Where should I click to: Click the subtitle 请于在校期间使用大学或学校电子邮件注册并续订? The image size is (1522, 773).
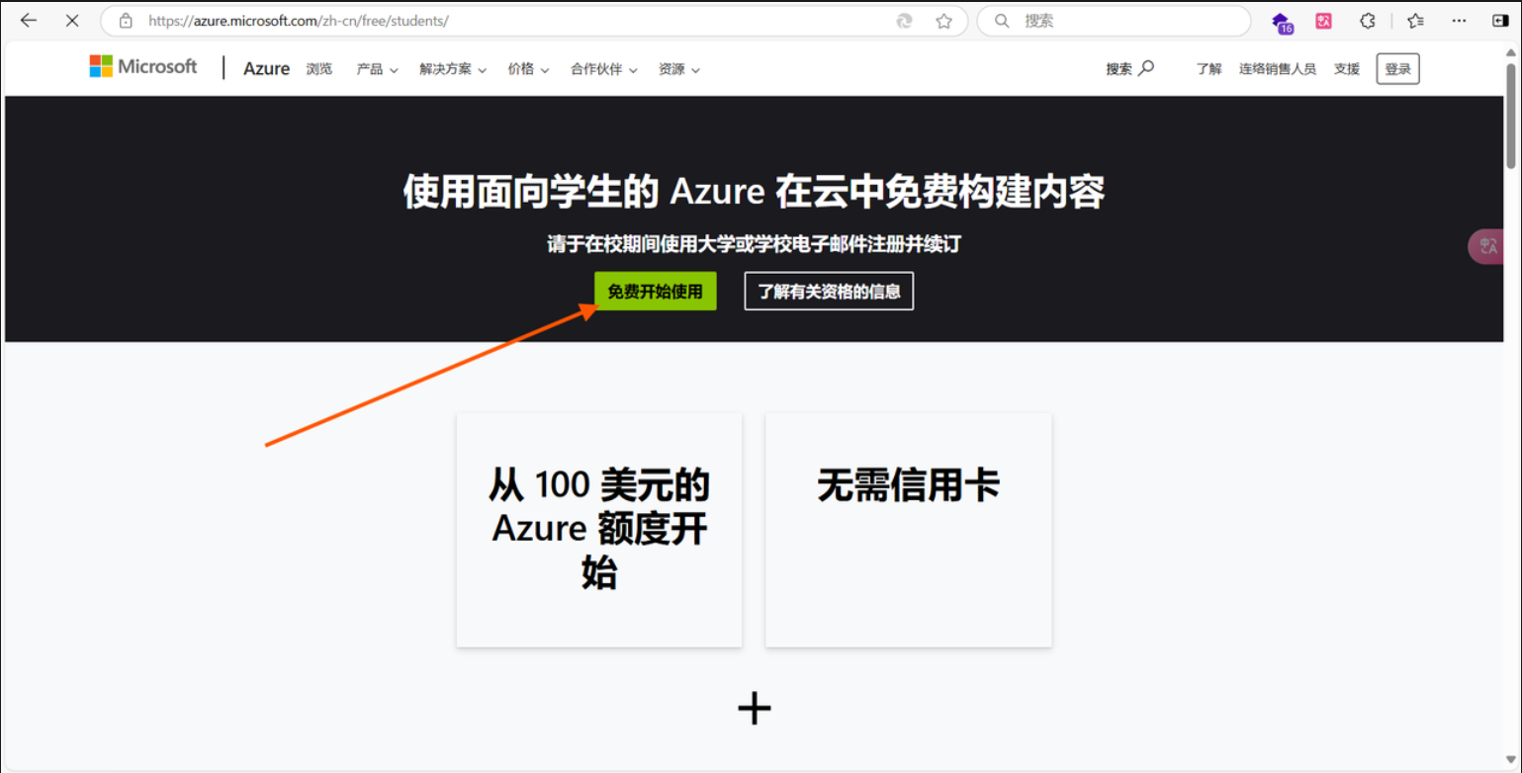click(754, 244)
